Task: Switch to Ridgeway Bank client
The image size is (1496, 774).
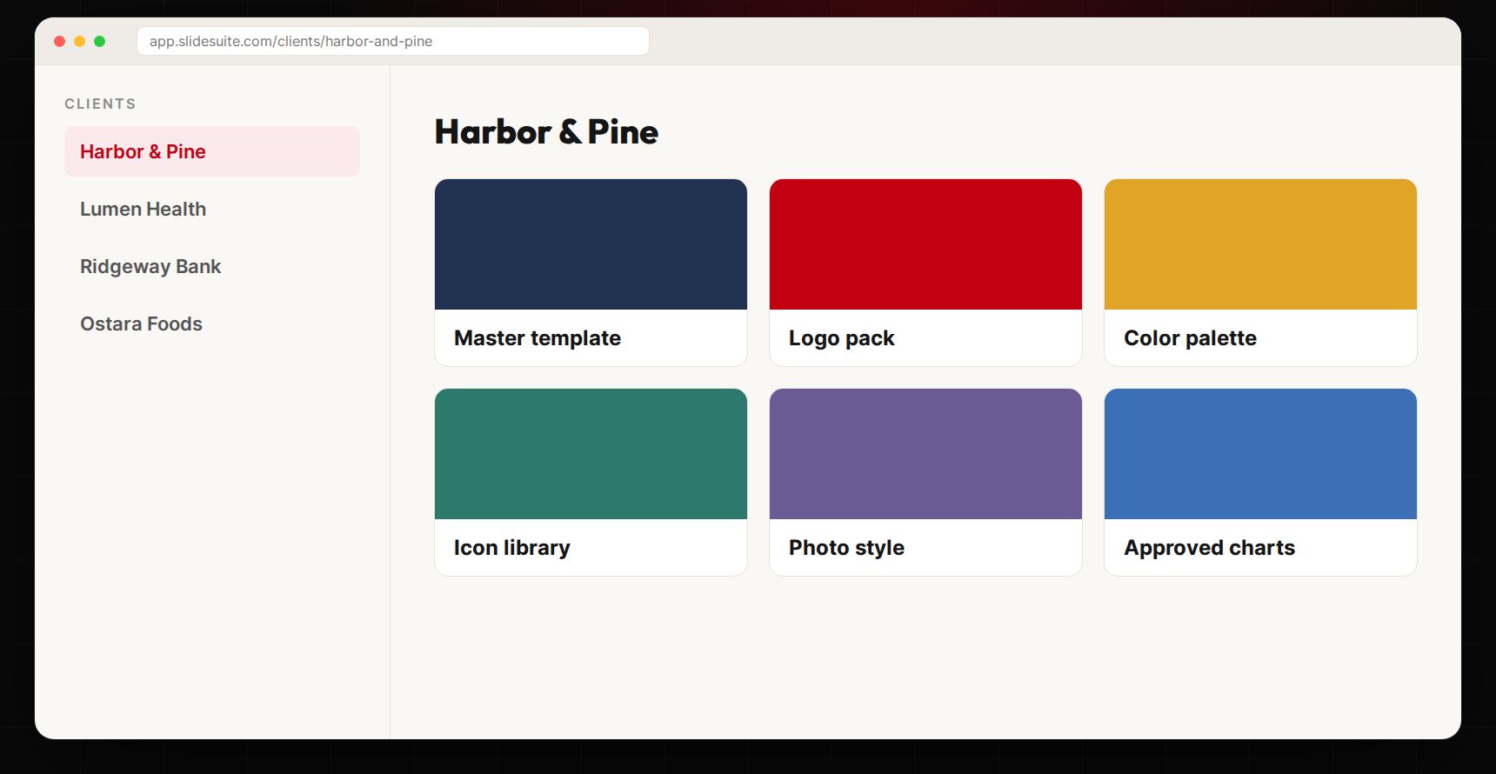Action: (x=212, y=266)
